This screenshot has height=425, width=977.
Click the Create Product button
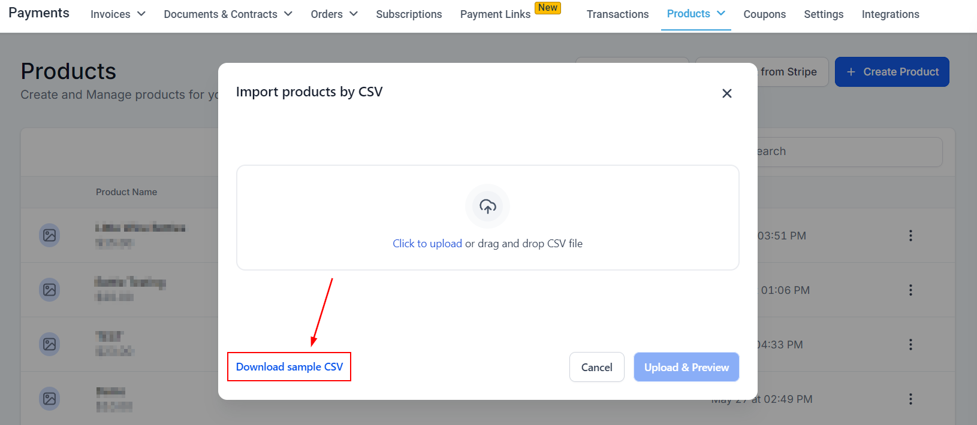pyautogui.click(x=892, y=72)
